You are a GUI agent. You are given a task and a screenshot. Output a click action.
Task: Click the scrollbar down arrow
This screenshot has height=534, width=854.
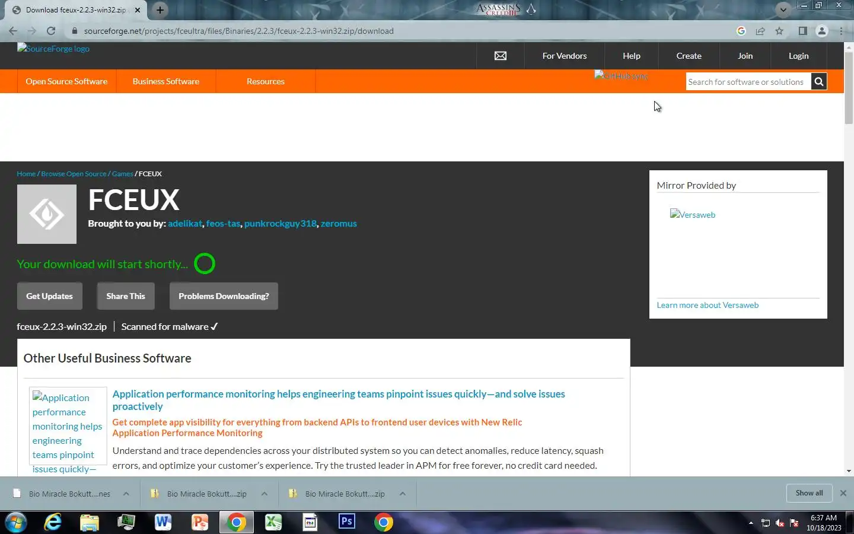(849, 471)
